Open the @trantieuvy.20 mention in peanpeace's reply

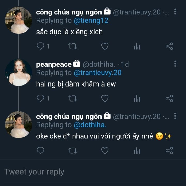coord(98,73)
